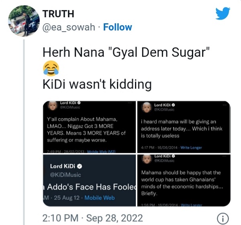Click the large @KiDiMusic handle
This screenshot has width=241, height=225.
[65, 175]
